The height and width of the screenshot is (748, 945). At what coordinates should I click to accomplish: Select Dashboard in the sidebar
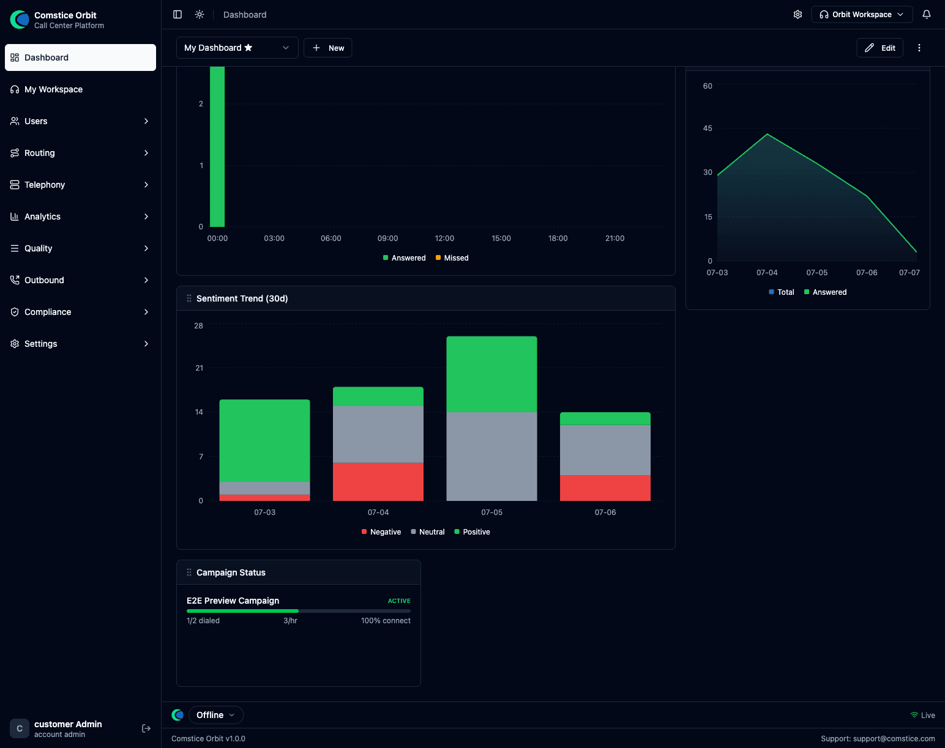click(x=80, y=57)
